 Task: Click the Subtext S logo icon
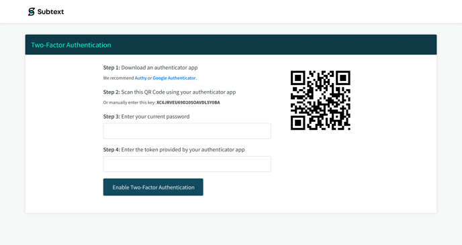click(x=32, y=11)
